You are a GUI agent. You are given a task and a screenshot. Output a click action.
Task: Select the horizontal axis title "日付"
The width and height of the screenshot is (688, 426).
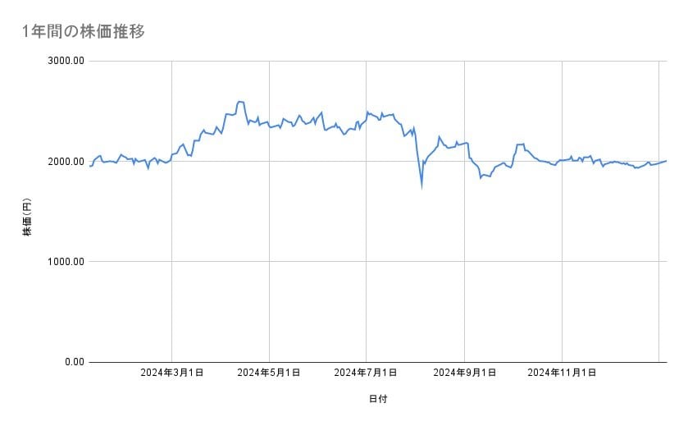(377, 399)
